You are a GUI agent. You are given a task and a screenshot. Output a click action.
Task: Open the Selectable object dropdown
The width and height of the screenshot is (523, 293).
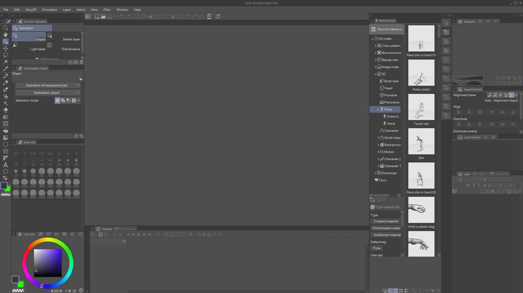click(48, 93)
